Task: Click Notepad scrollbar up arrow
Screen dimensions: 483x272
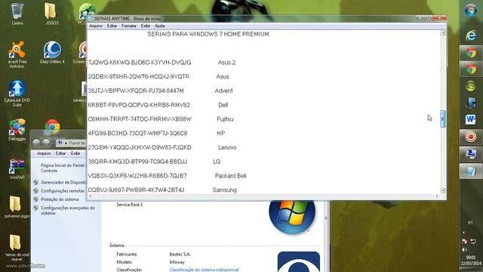Action: [443, 33]
